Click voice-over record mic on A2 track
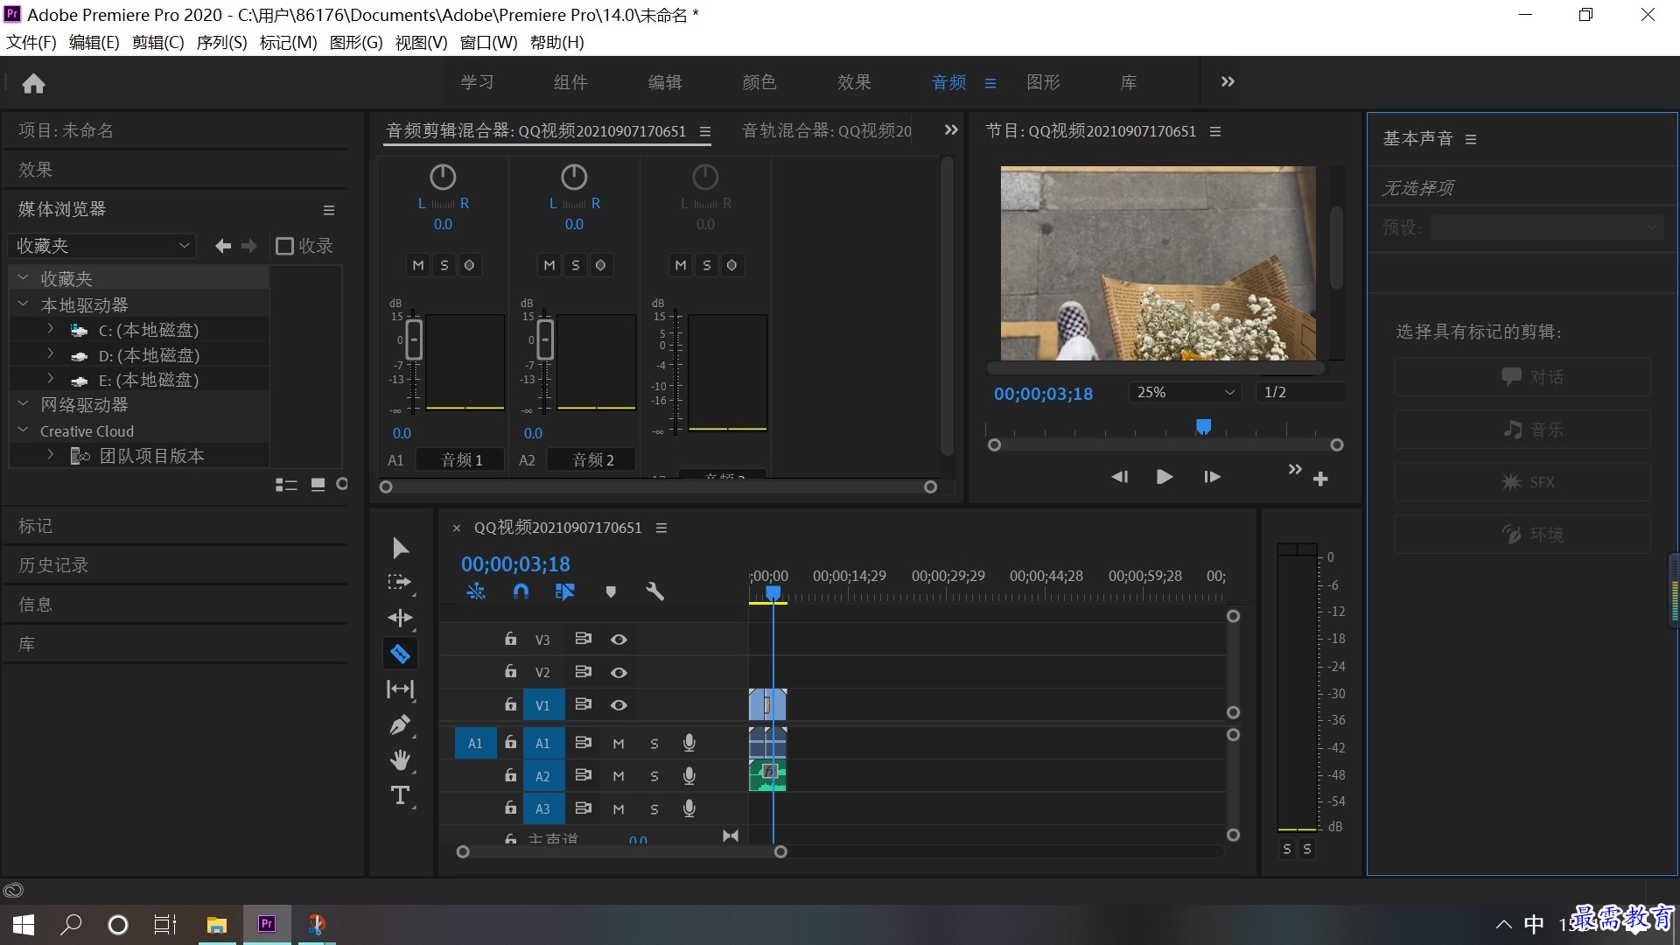 click(x=689, y=775)
